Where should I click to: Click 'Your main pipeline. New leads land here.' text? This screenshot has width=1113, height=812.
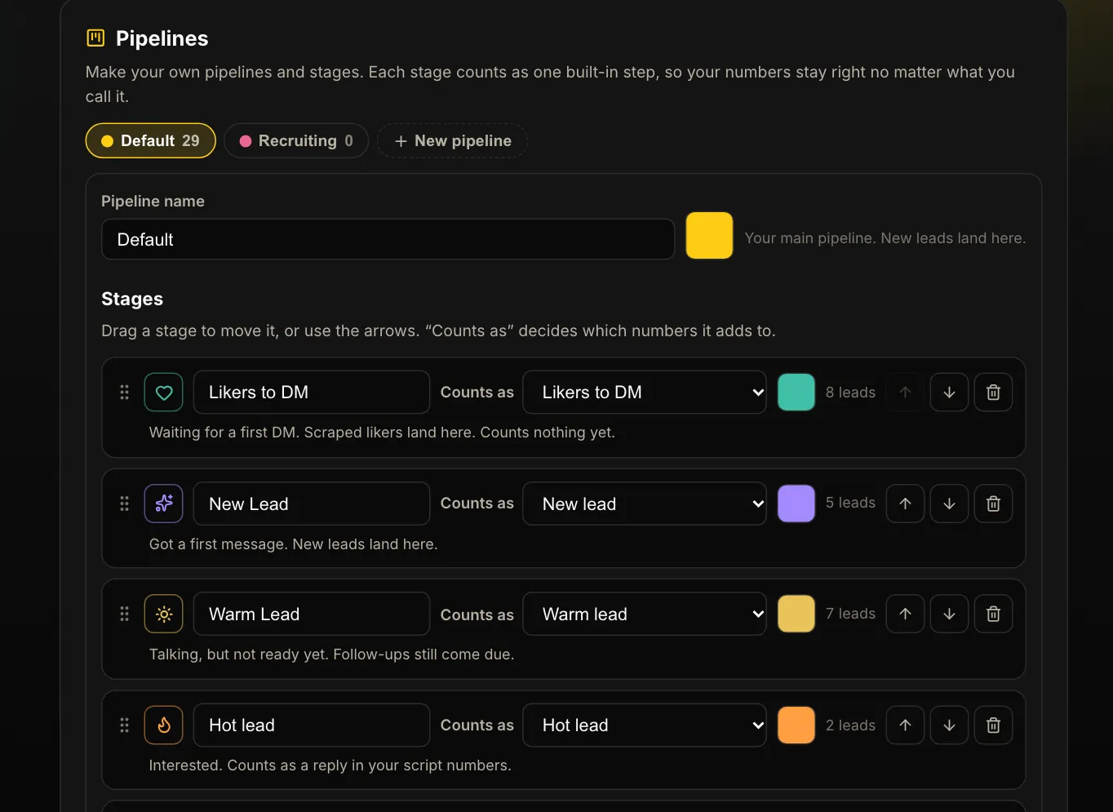tap(885, 238)
